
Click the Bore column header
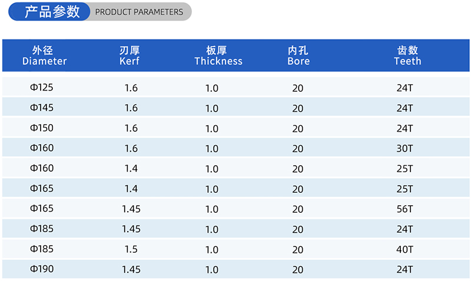[x=298, y=56]
